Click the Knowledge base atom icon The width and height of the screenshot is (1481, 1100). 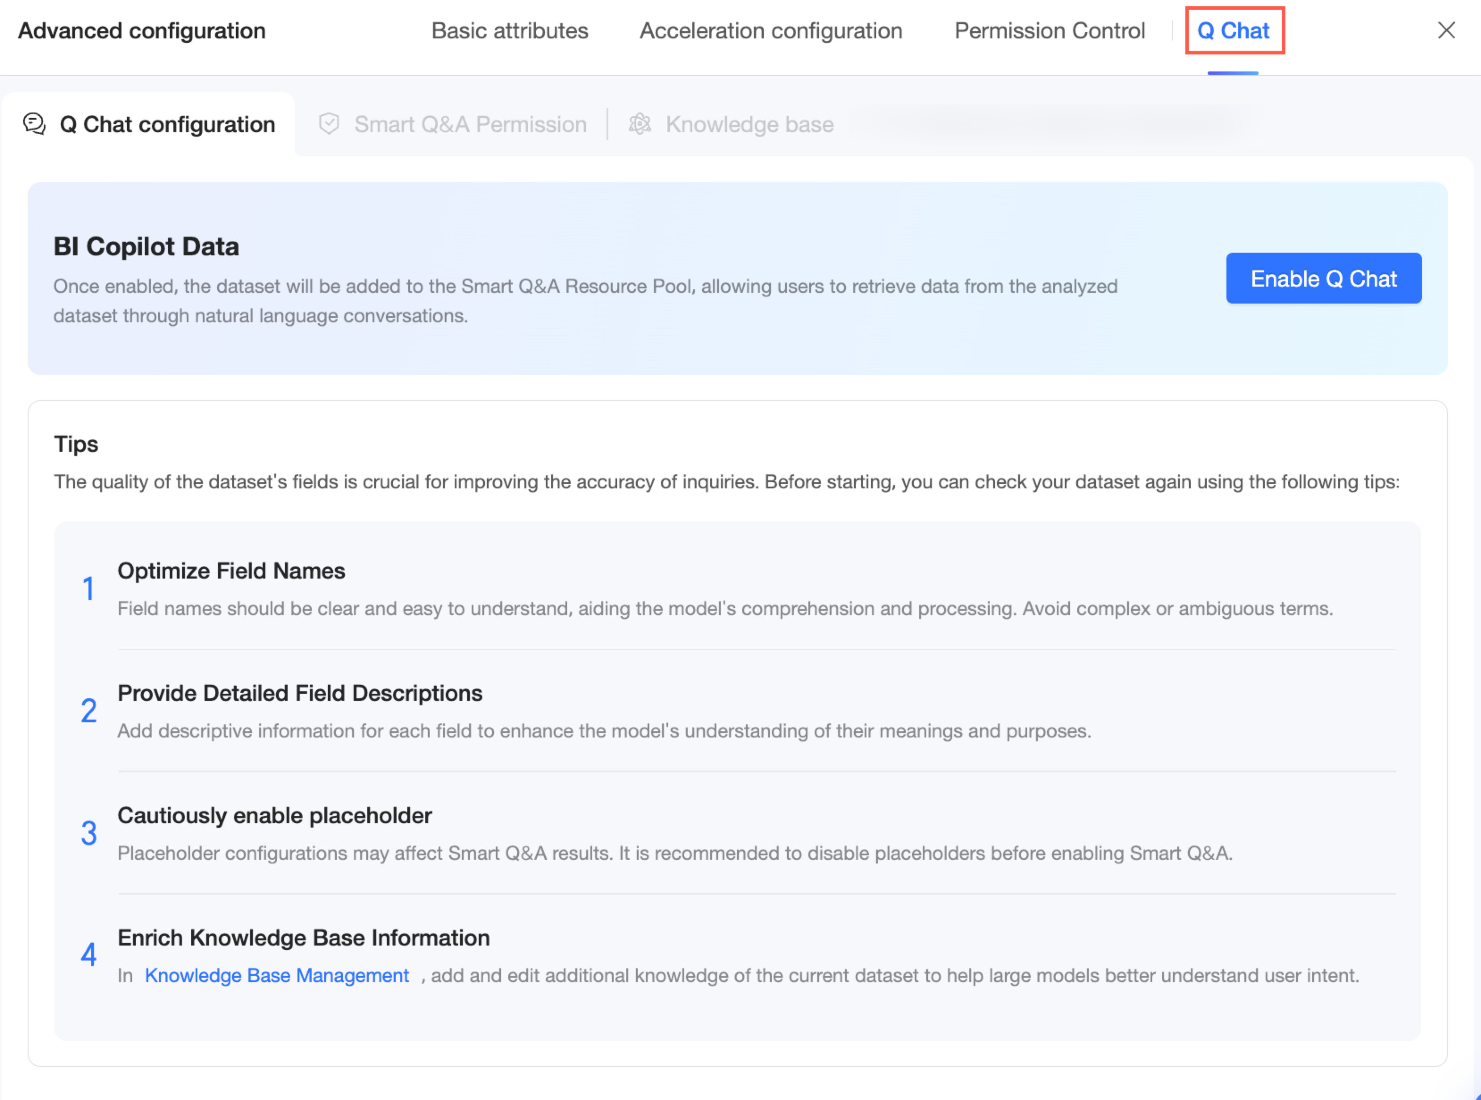pos(640,124)
